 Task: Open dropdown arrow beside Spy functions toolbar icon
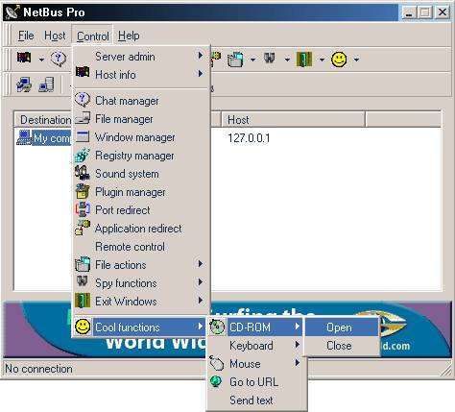[x=287, y=60]
